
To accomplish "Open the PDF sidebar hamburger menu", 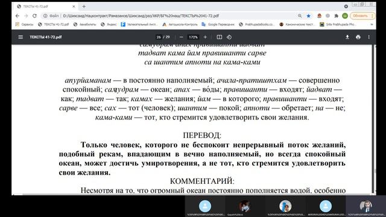I will [x=21, y=37].
